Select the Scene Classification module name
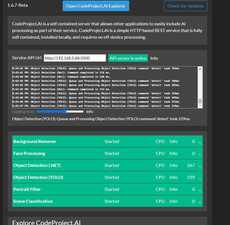This screenshot has width=230, height=225. (33, 201)
